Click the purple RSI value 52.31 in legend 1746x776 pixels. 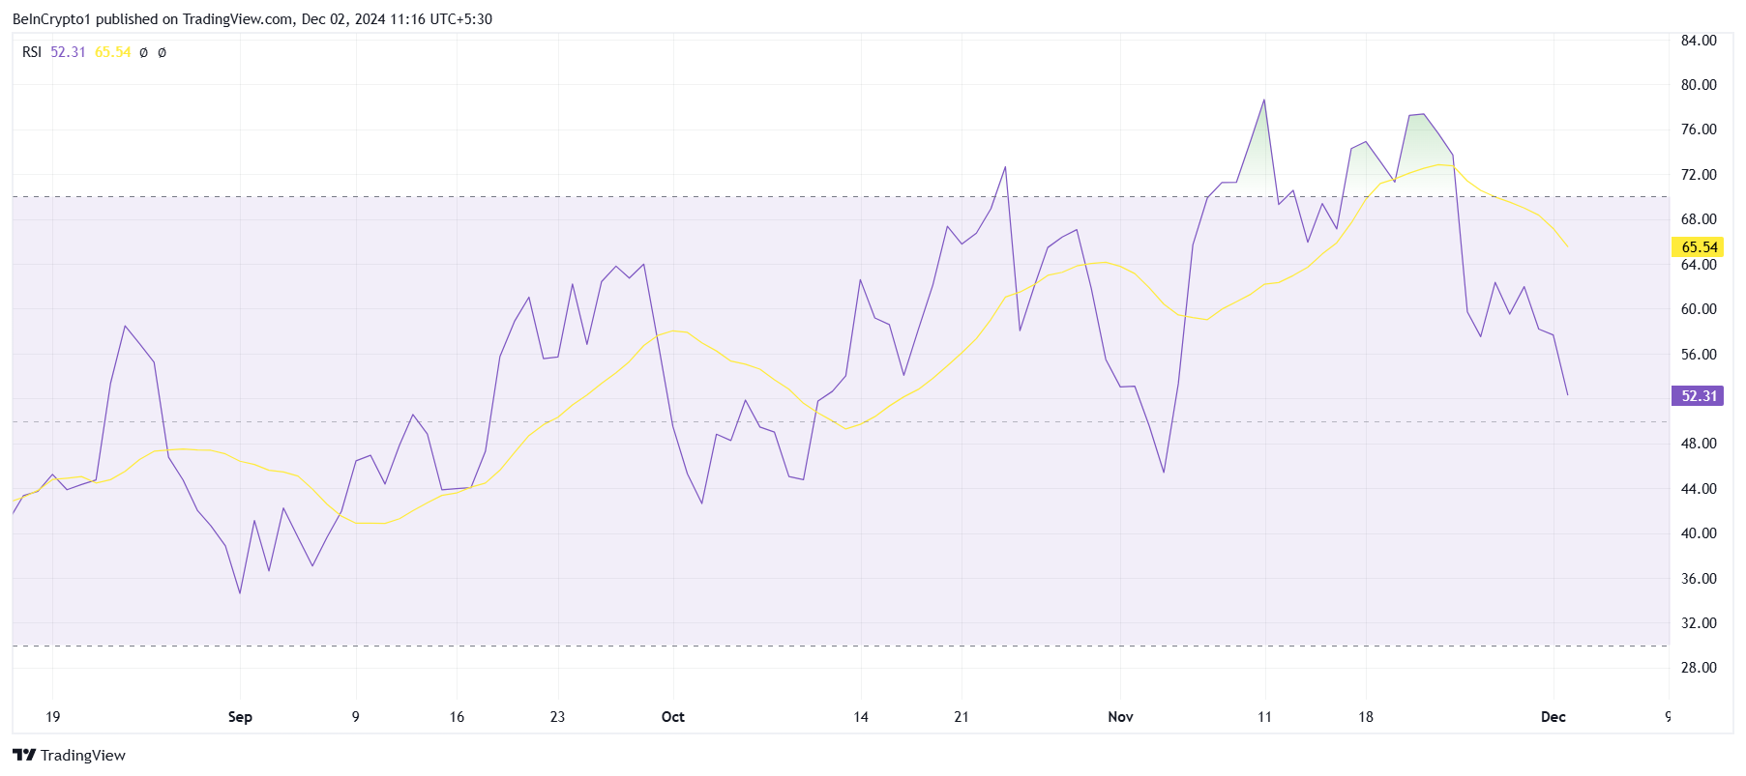pos(68,52)
